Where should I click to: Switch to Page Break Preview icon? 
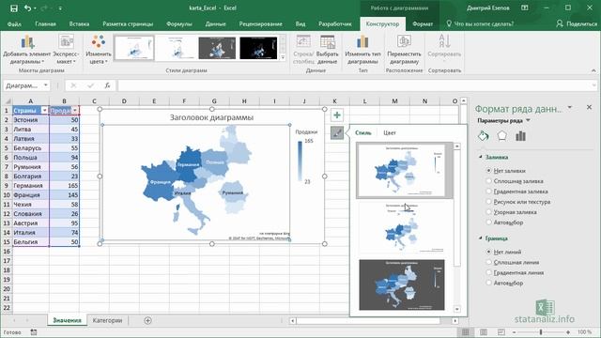point(501,331)
